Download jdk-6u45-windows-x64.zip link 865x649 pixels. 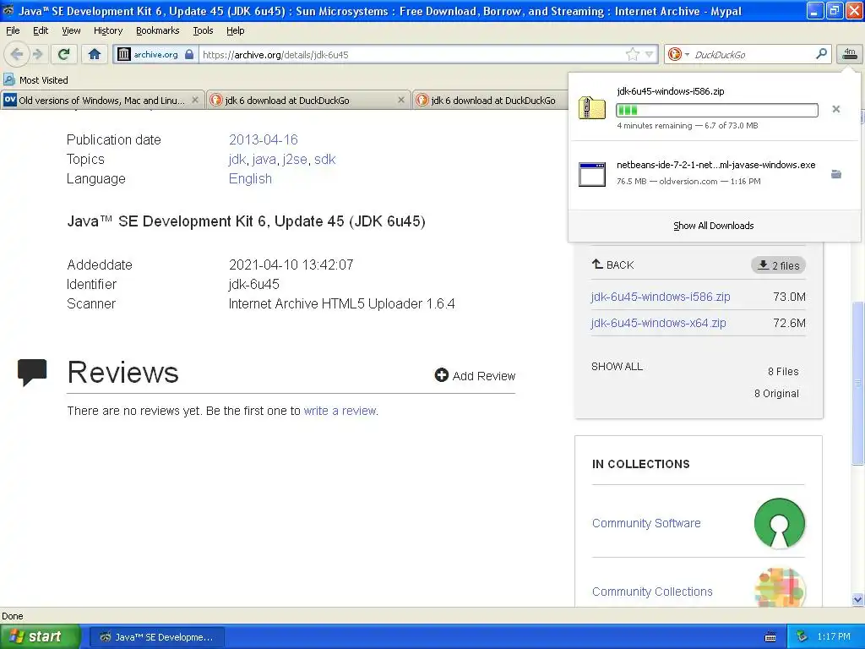(x=658, y=323)
